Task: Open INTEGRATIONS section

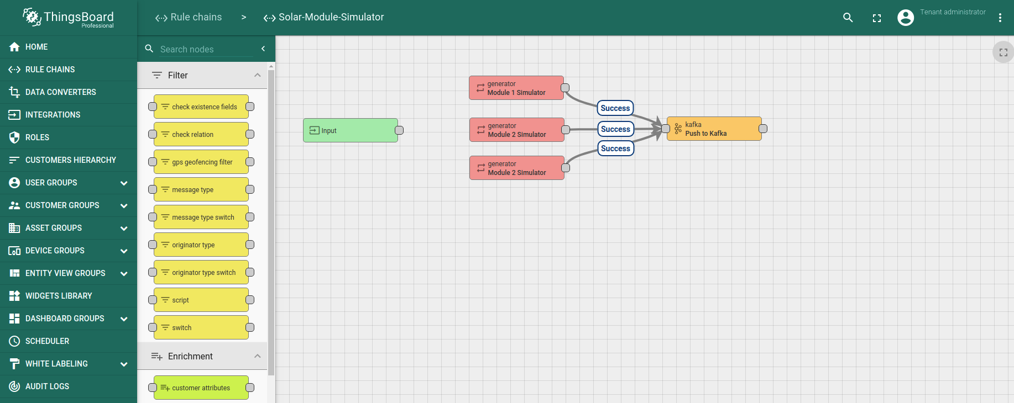Action: click(x=69, y=115)
